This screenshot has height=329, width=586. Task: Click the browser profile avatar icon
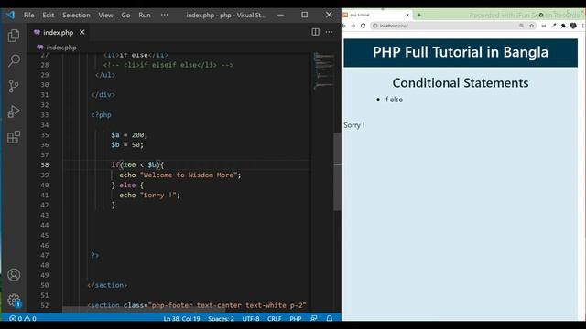[573, 26]
